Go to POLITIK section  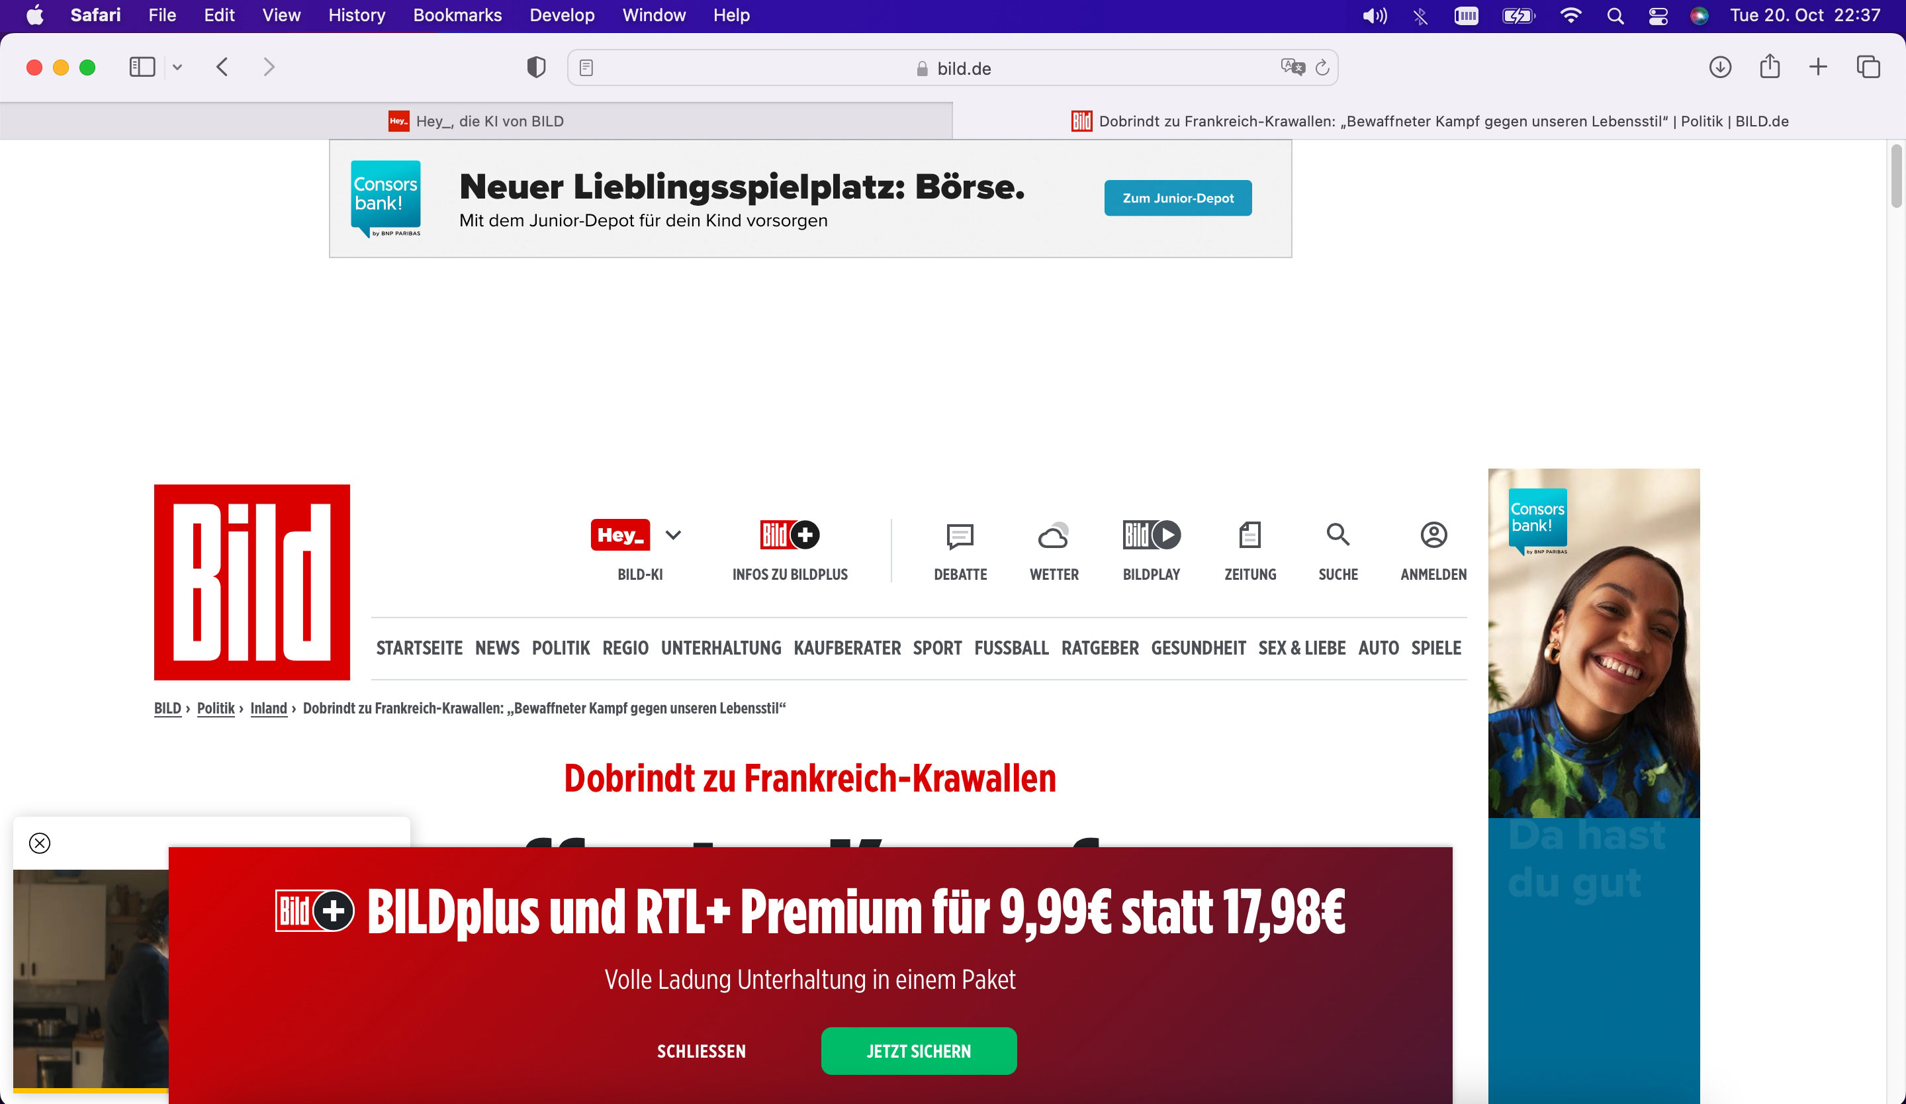[561, 648]
